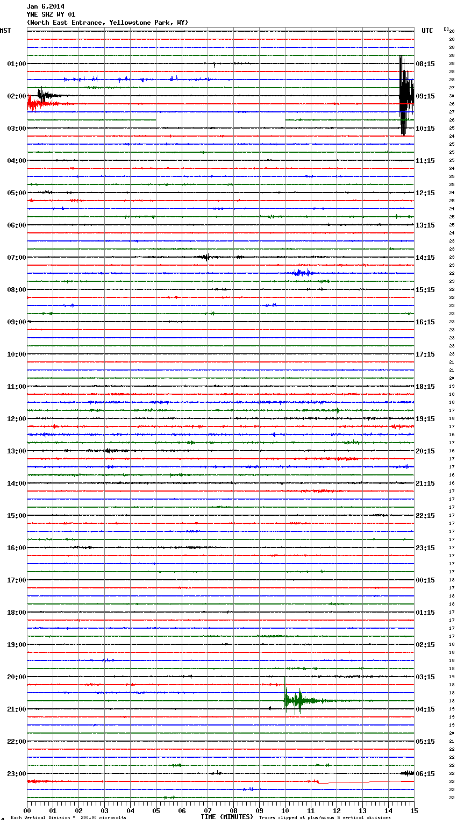Click the 08:15 UTC time label
Viewport: 457px width, 825px height.
pos(425,64)
